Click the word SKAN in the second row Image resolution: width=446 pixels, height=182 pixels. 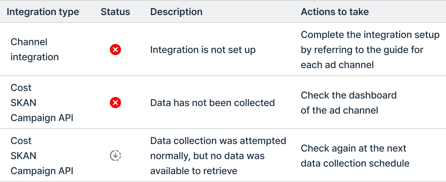24,103
